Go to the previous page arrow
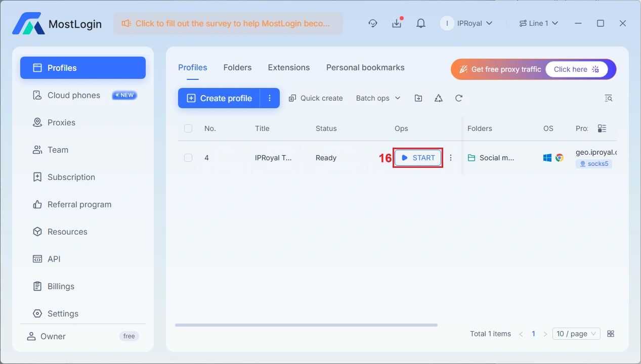641x364 pixels. coord(521,334)
